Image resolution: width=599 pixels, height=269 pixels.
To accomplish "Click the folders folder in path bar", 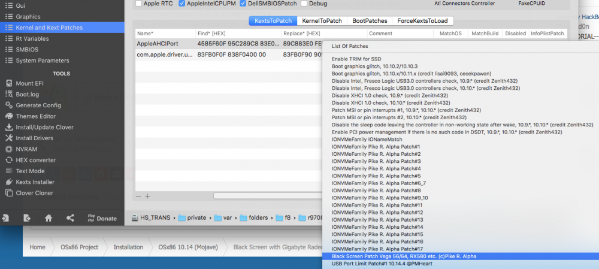I will [253, 218].
